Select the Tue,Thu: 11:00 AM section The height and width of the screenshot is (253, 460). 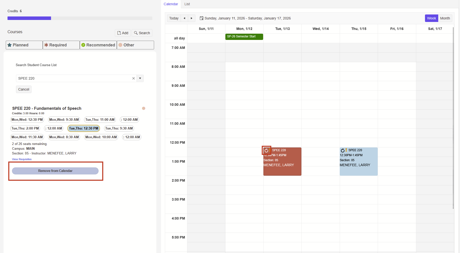100,120
